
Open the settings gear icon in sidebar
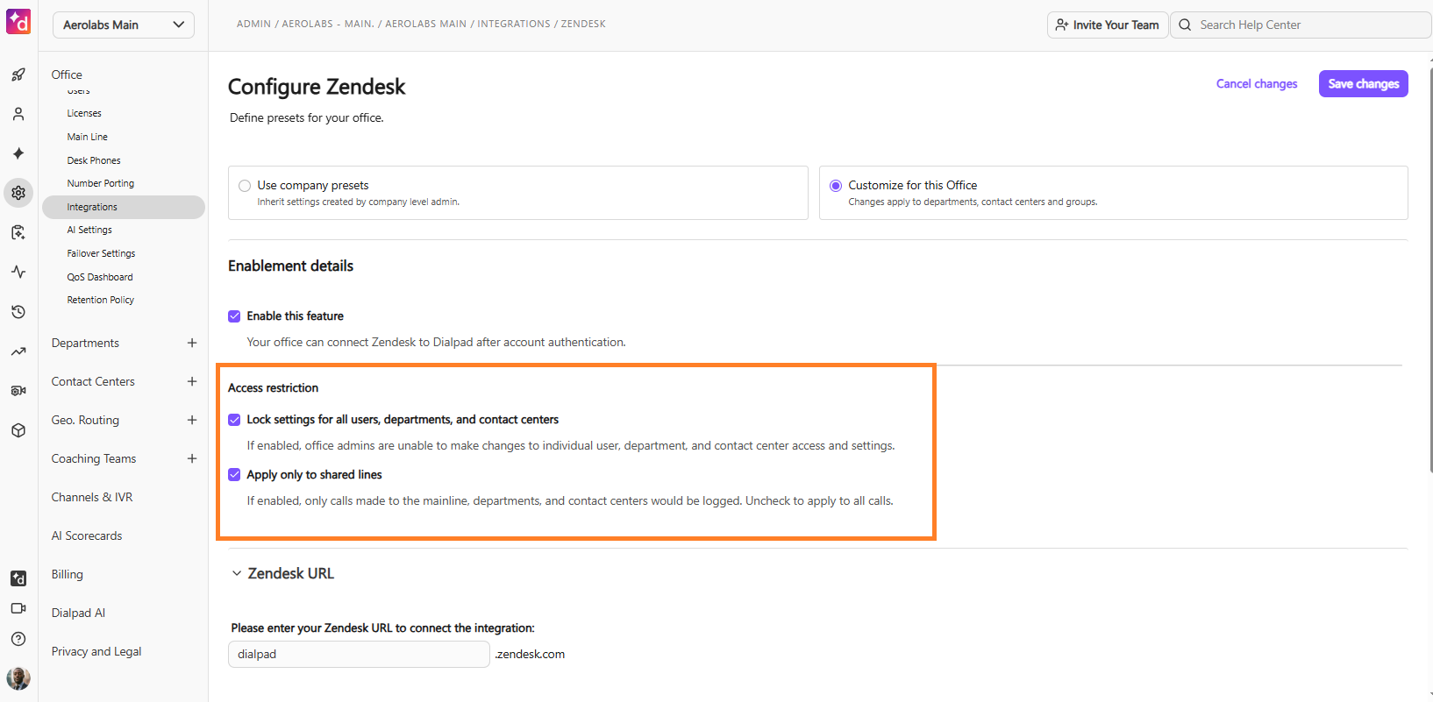(18, 193)
